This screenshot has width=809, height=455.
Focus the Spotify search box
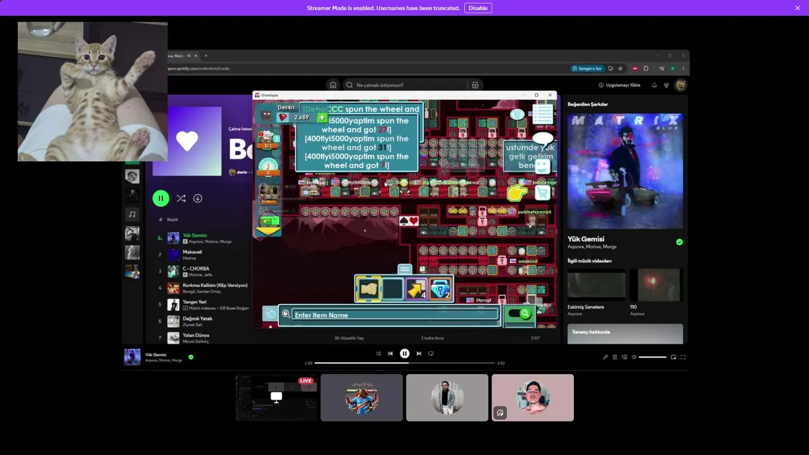404,85
